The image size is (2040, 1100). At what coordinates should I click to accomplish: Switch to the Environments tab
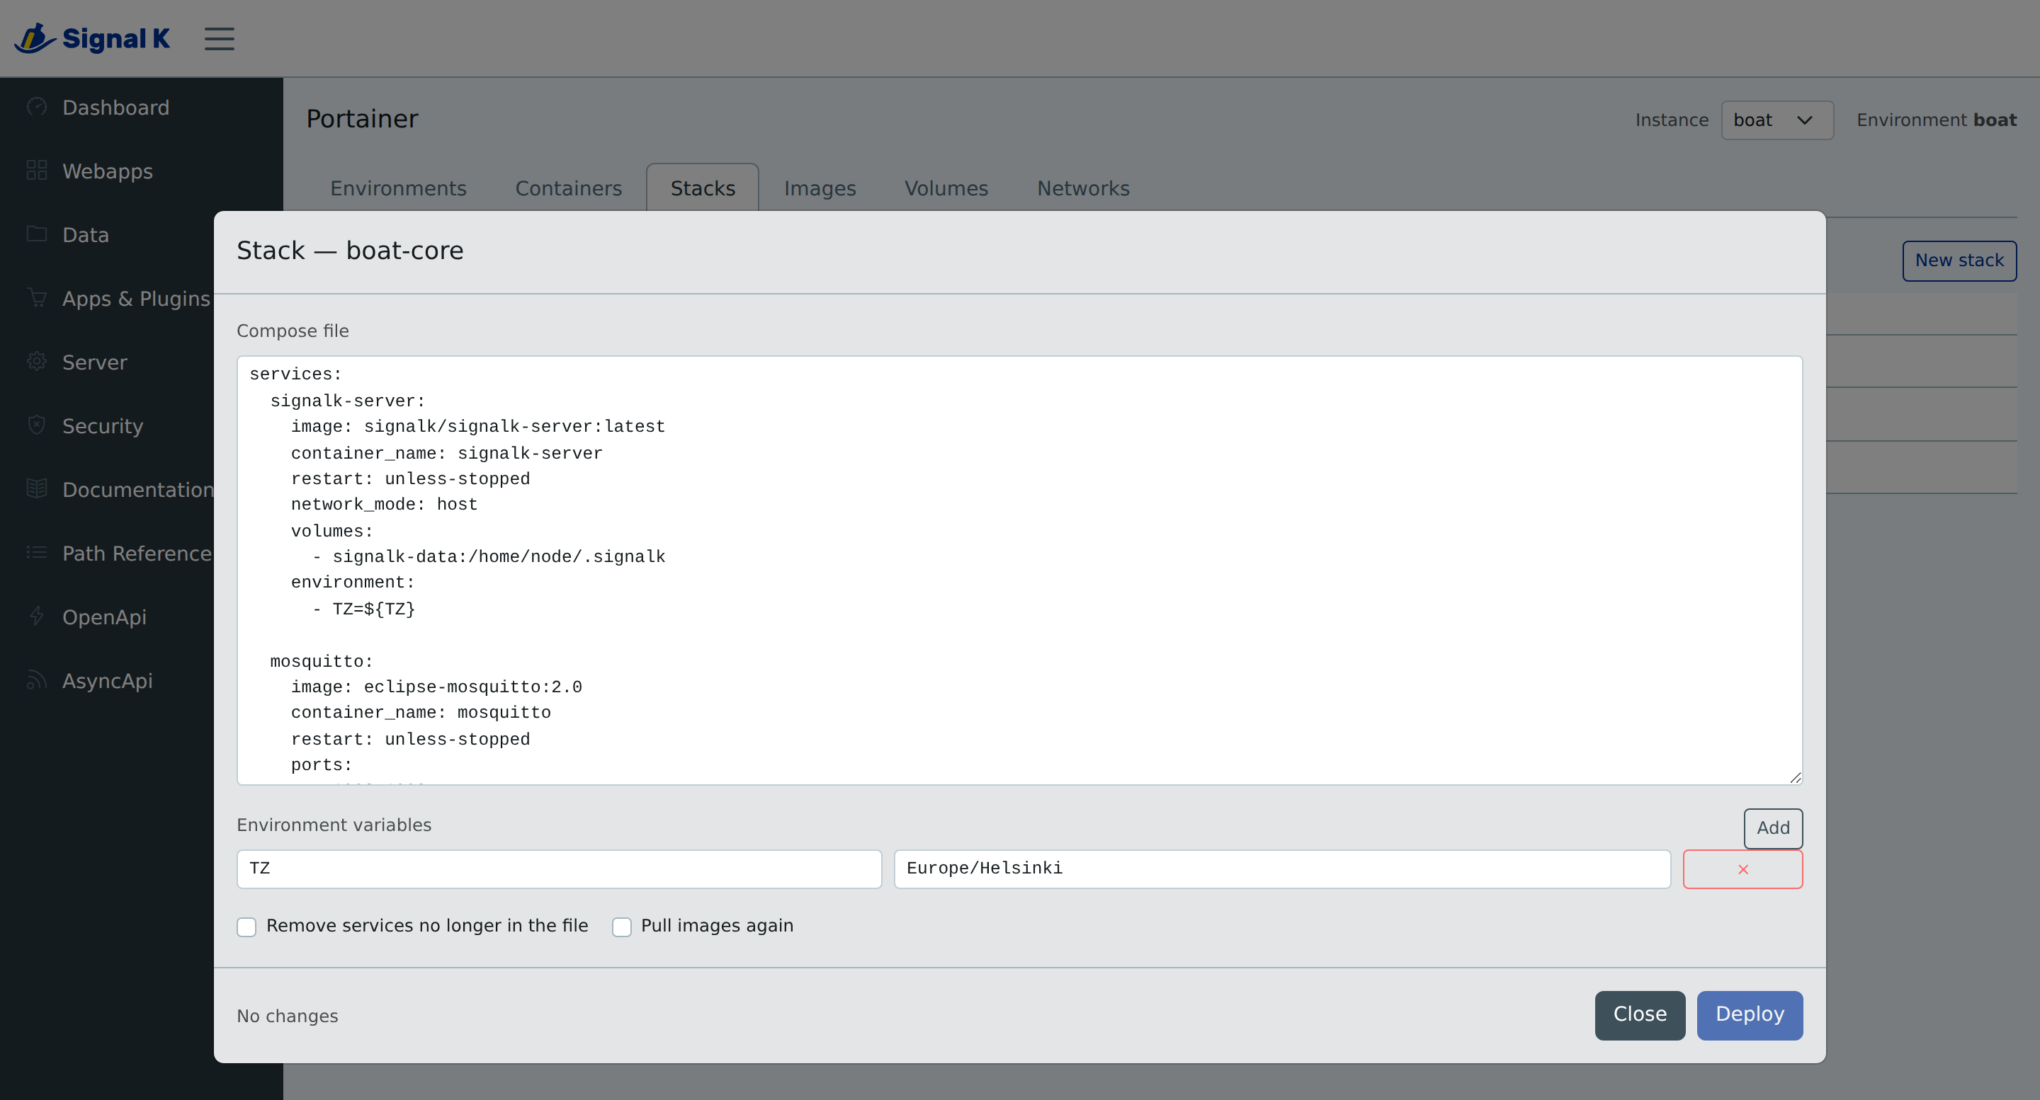(x=397, y=188)
